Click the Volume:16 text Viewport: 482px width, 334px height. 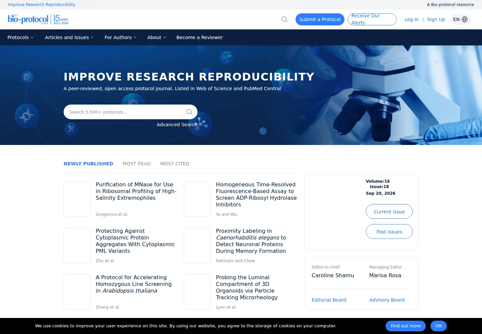tap(378, 181)
